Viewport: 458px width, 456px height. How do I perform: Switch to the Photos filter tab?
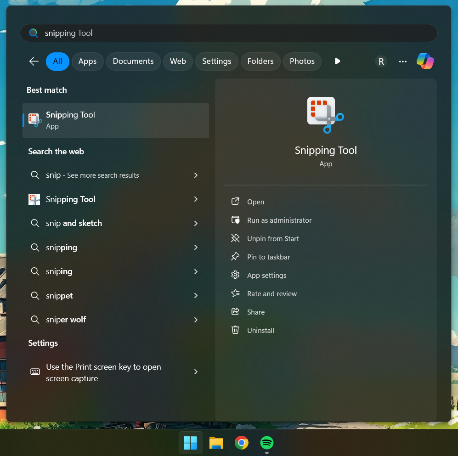(302, 62)
